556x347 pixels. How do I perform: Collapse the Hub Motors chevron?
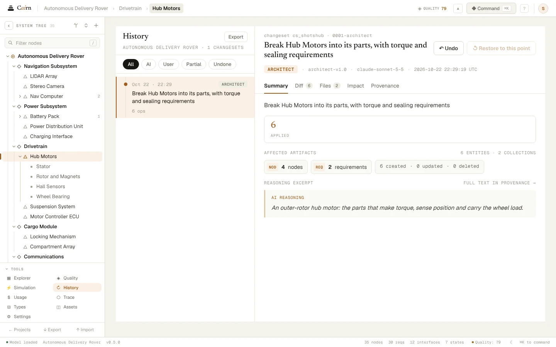(20, 157)
